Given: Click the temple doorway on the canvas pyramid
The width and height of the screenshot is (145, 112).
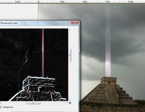Looking at the screenshot, I should tap(109, 83).
